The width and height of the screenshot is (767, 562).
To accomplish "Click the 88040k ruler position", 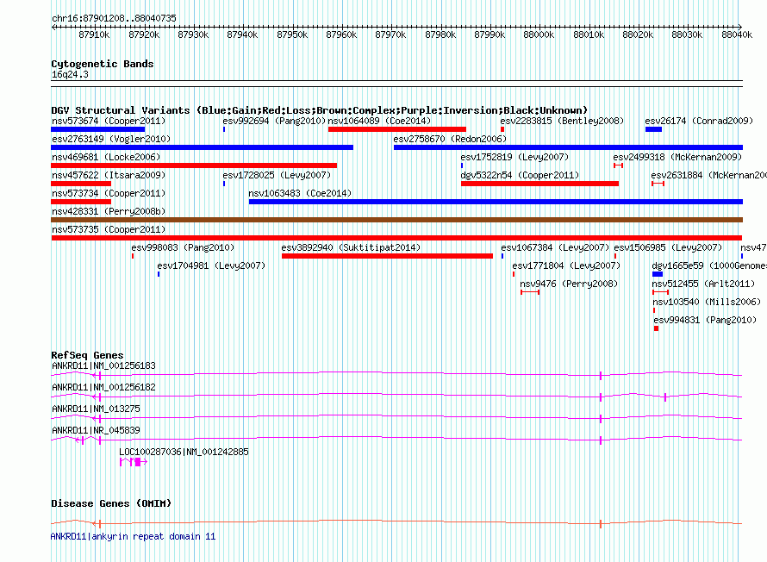I will (737, 34).
